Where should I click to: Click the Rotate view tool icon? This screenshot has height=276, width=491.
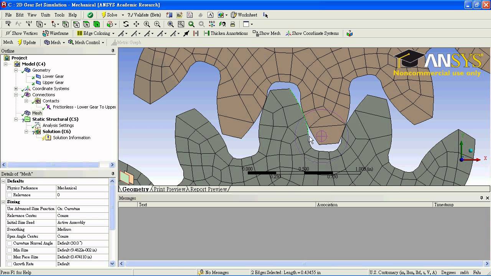[126, 24]
